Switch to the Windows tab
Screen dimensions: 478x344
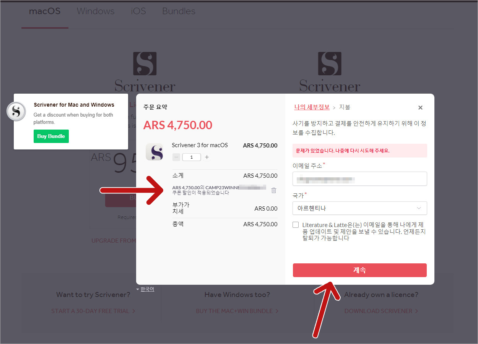96,11
